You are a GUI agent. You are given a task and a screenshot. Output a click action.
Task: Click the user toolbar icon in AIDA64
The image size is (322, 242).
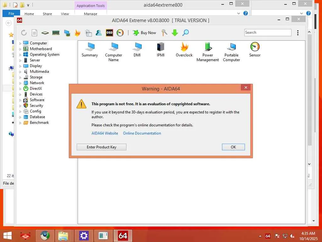[99, 33]
